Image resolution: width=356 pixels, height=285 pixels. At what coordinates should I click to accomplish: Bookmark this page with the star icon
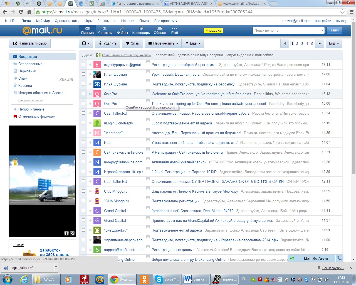tap(342, 12)
